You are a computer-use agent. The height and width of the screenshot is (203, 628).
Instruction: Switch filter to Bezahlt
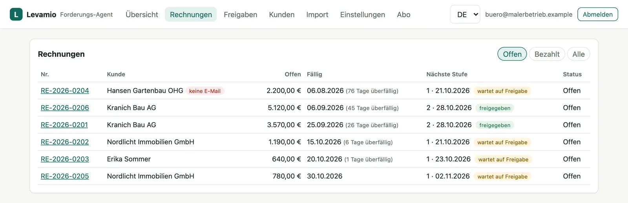tap(547, 54)
